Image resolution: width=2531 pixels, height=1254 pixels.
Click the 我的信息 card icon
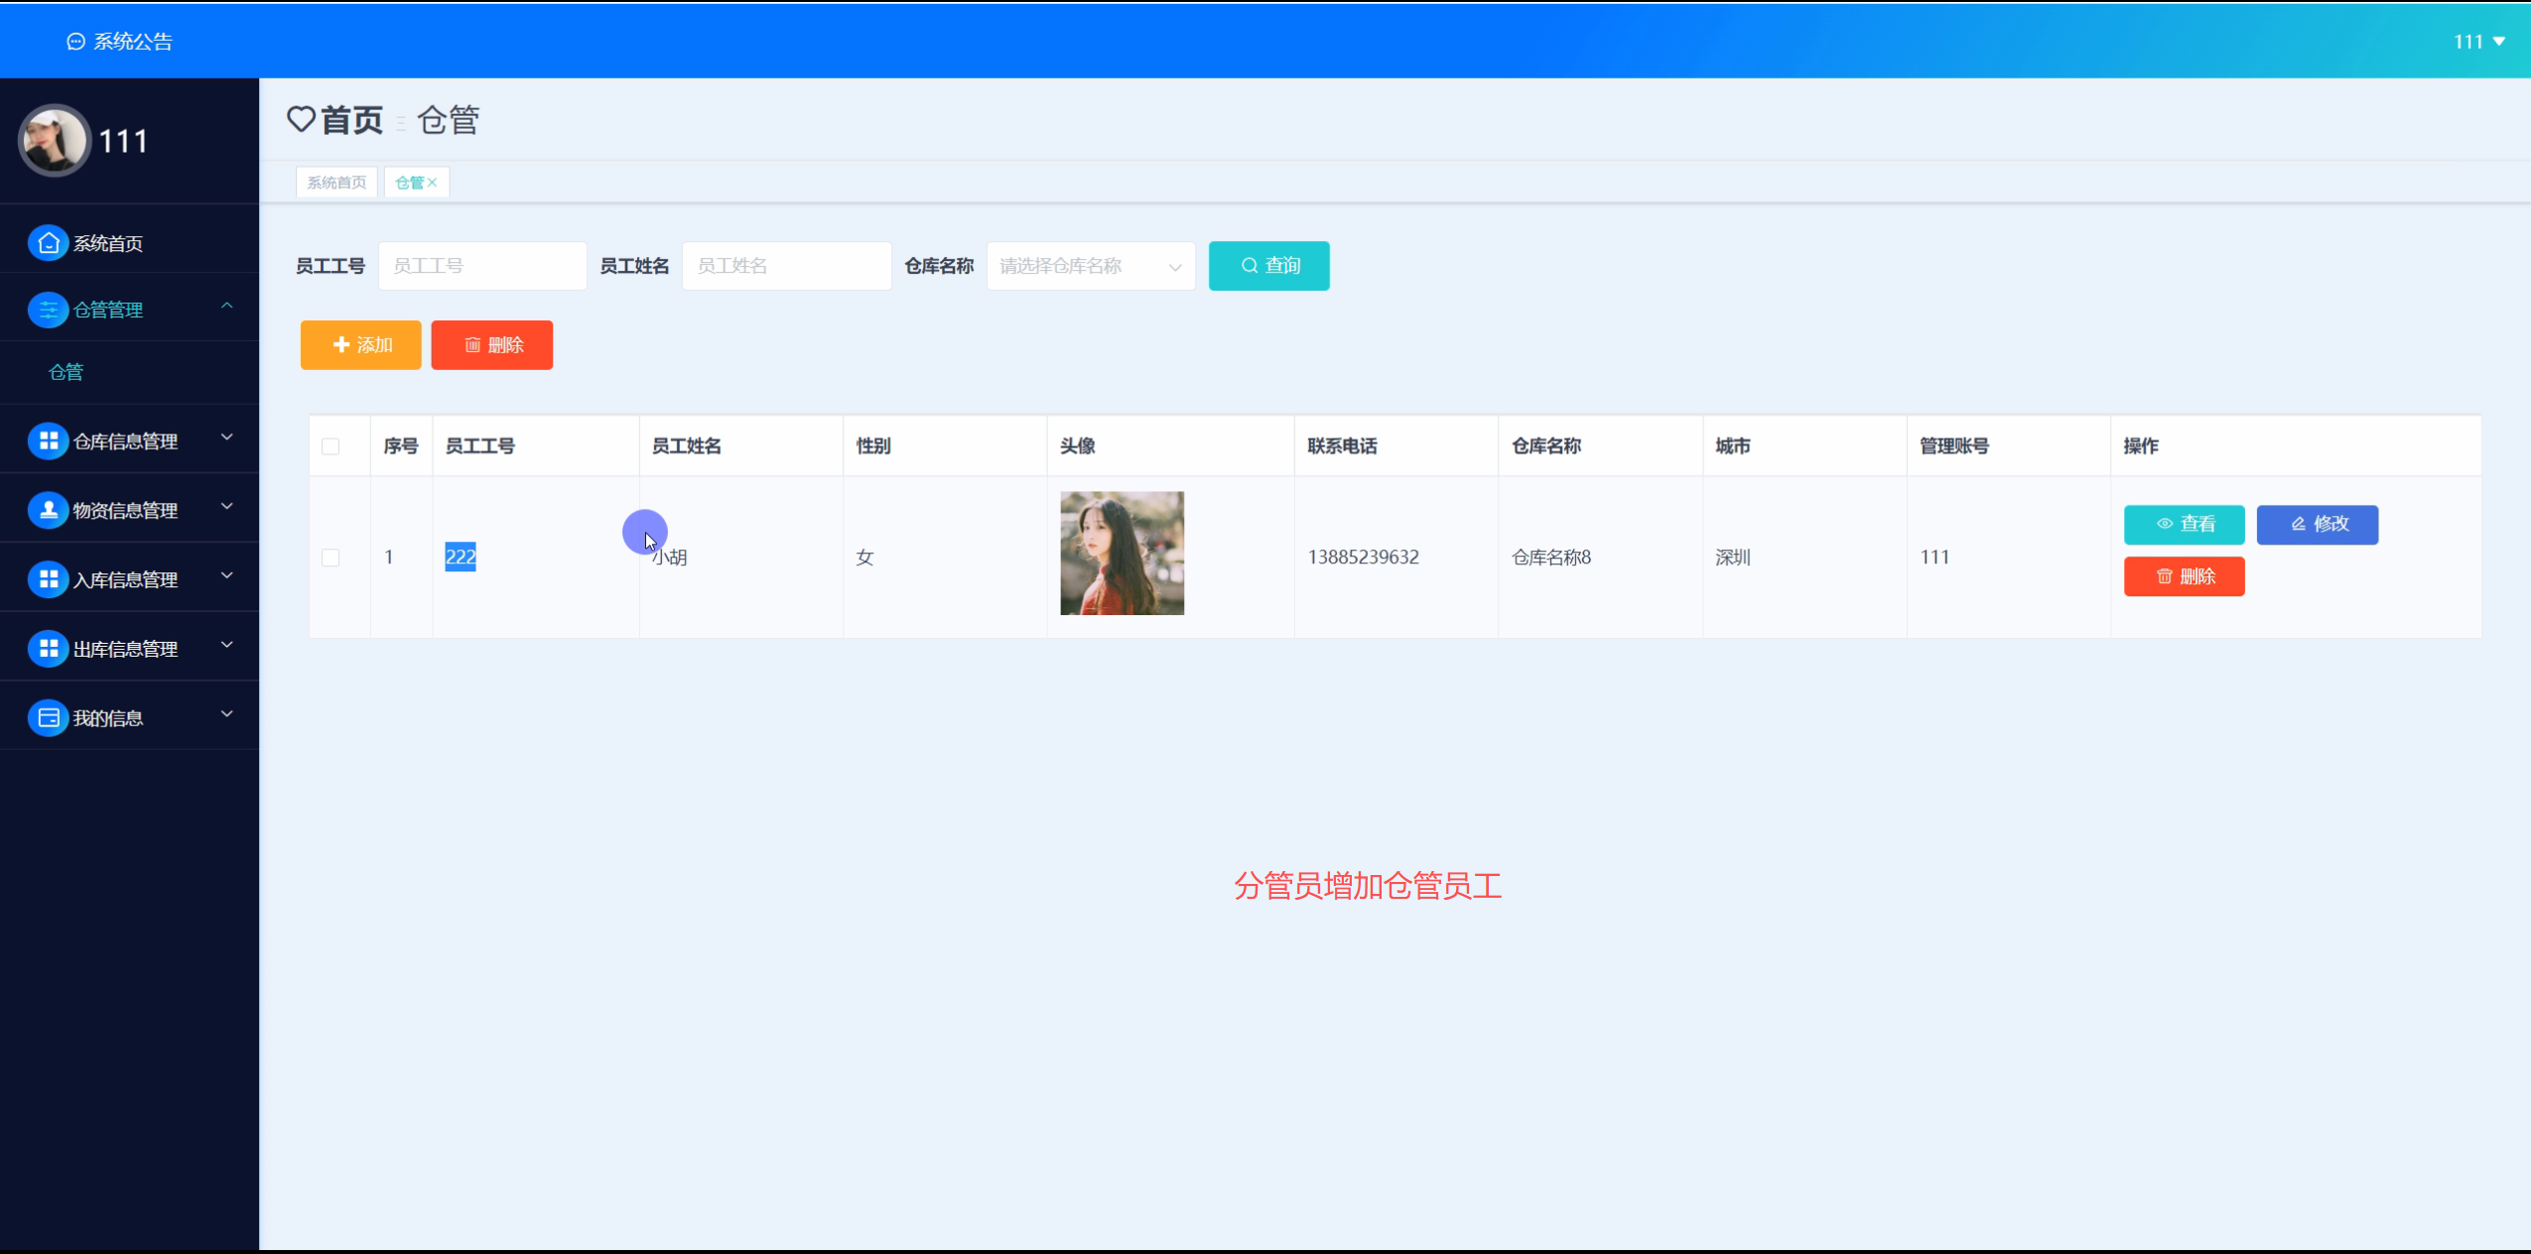(48, 717)
